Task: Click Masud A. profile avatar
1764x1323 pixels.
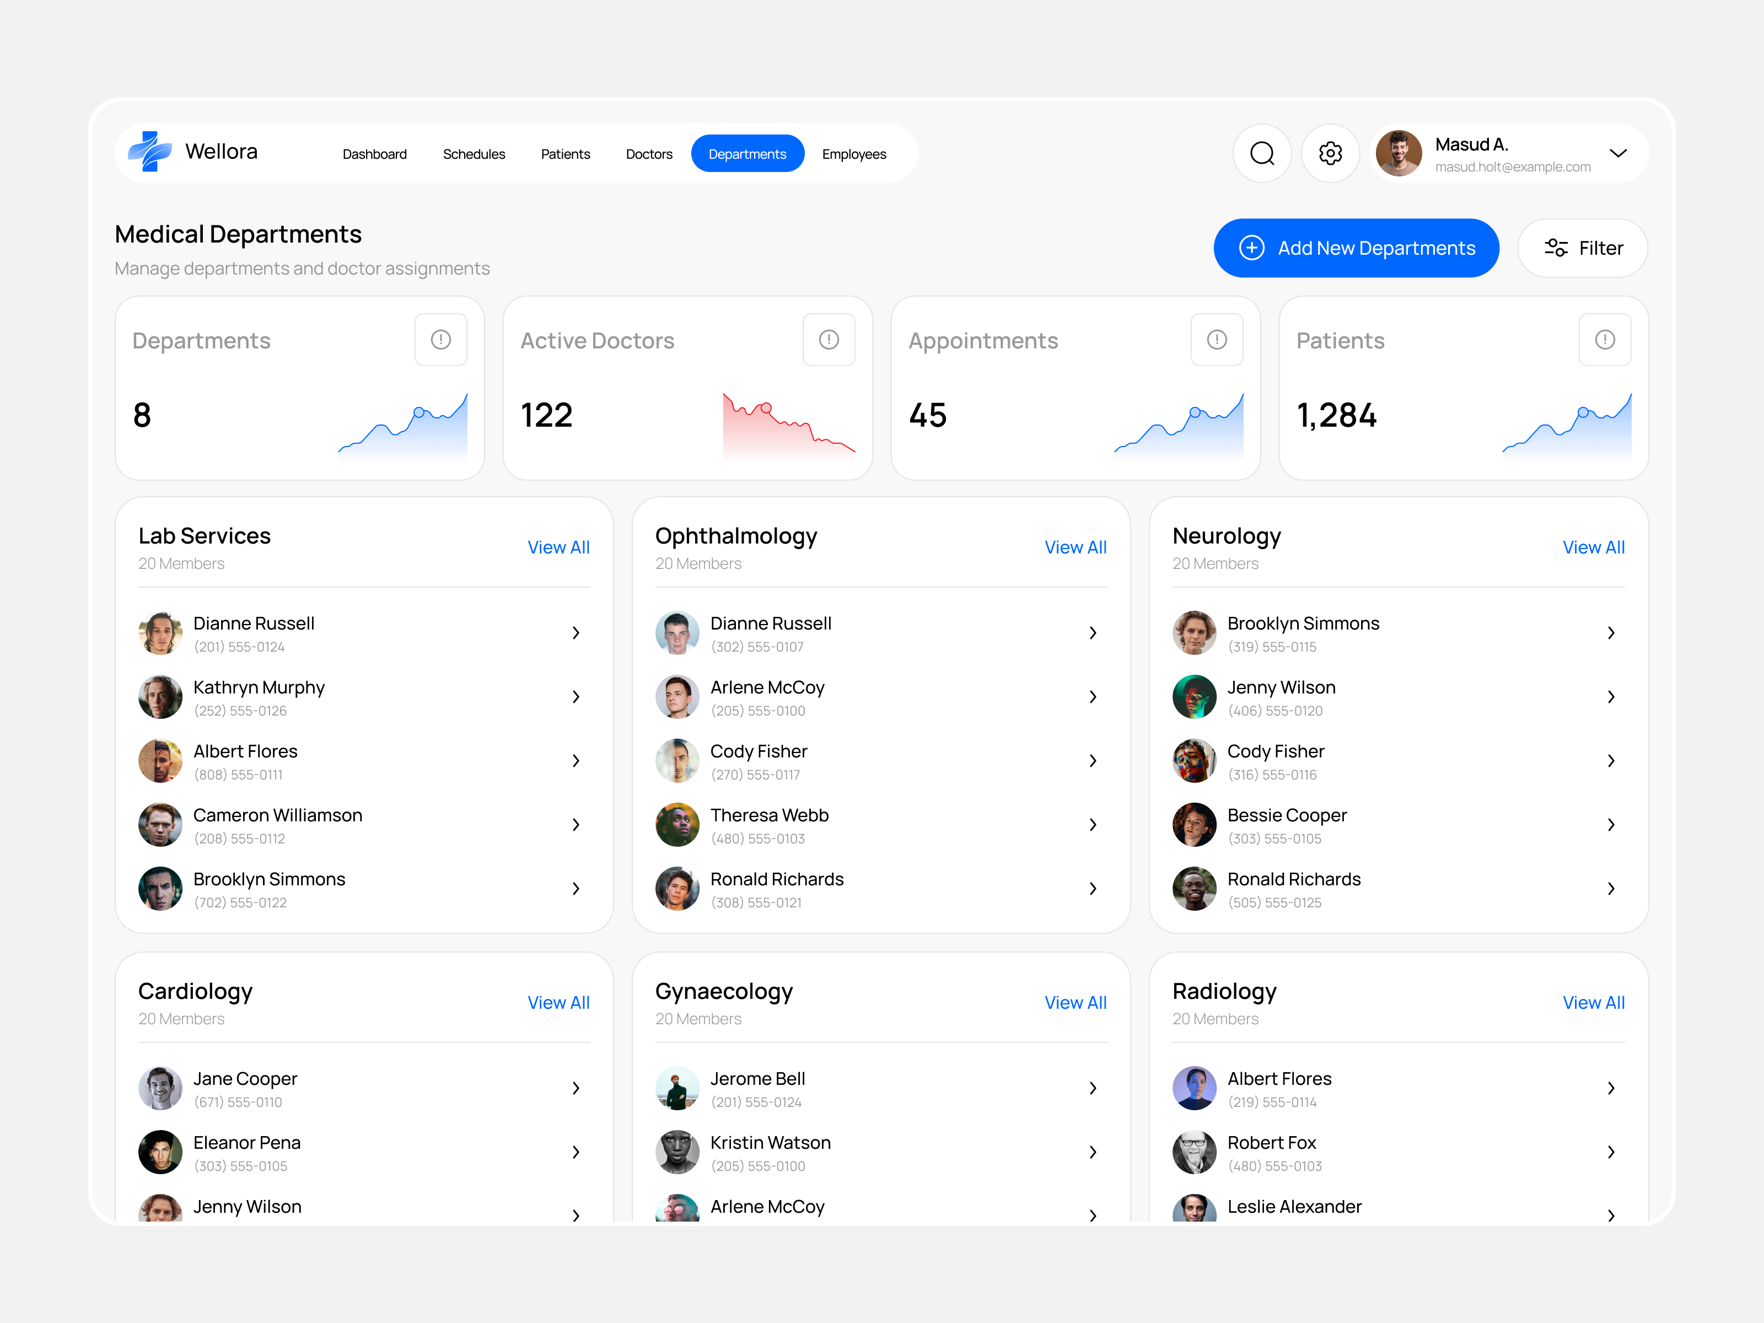Action: click(x=1399, y=153)
